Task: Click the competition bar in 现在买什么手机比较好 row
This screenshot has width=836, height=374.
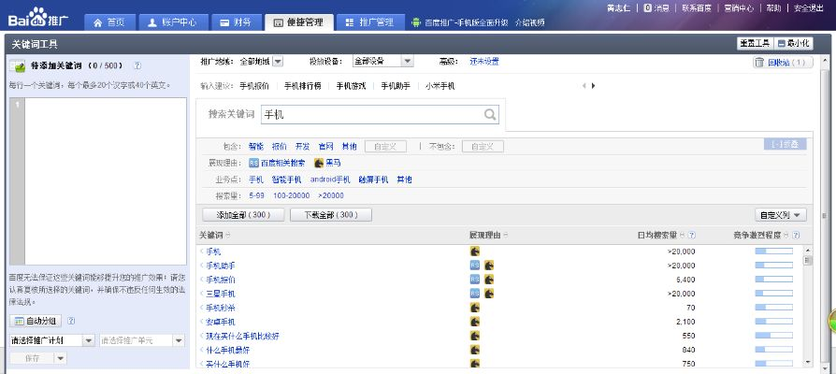Action: [773, 336]
